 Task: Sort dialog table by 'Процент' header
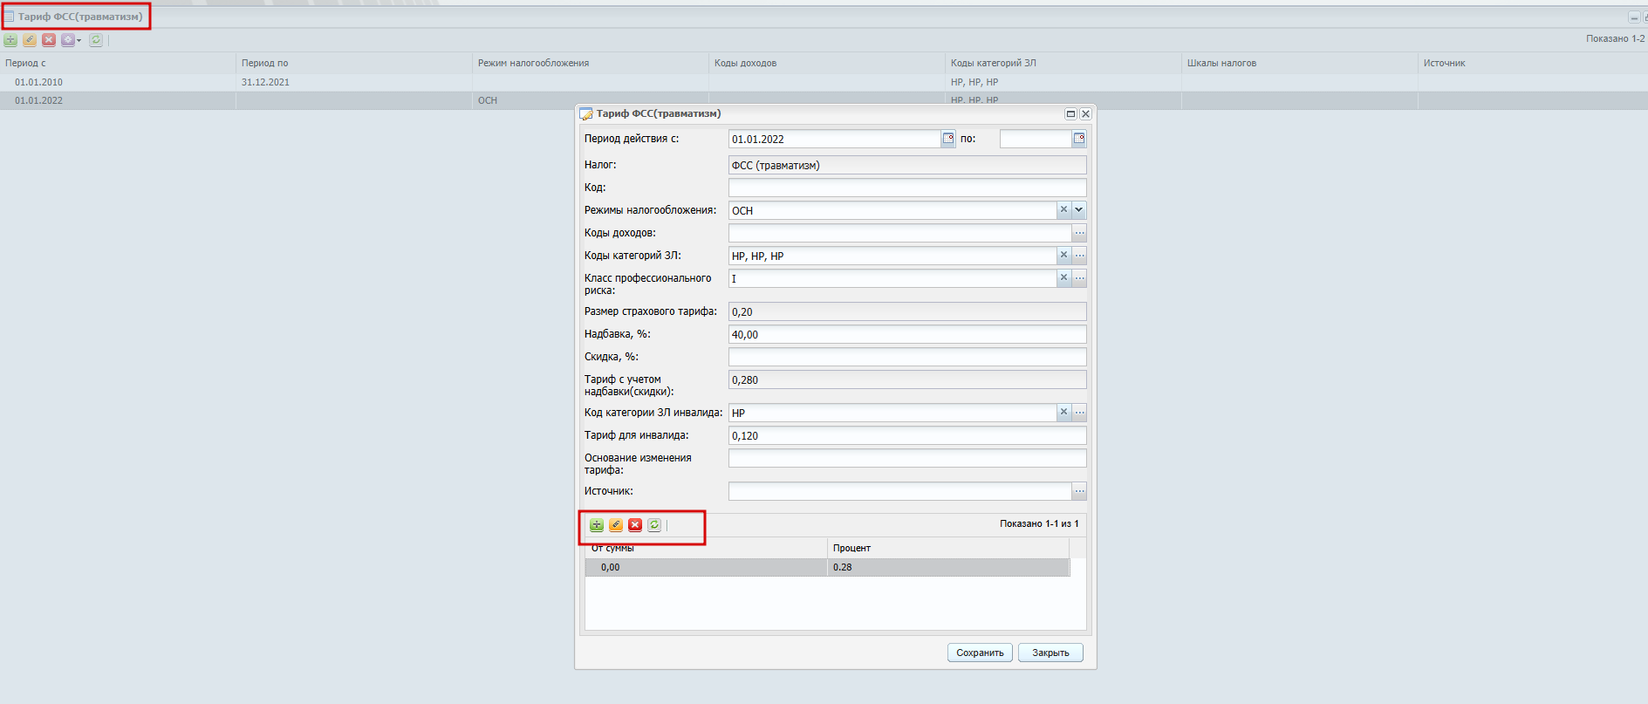948,548
